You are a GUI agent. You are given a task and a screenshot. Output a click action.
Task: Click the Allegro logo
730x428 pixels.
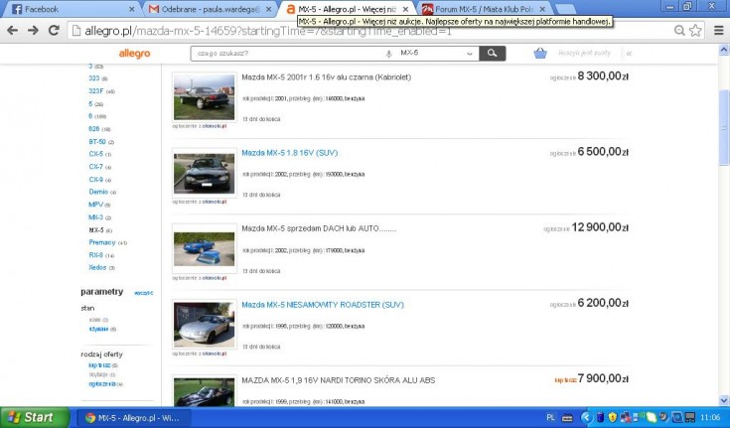click(x=134, y=54)
